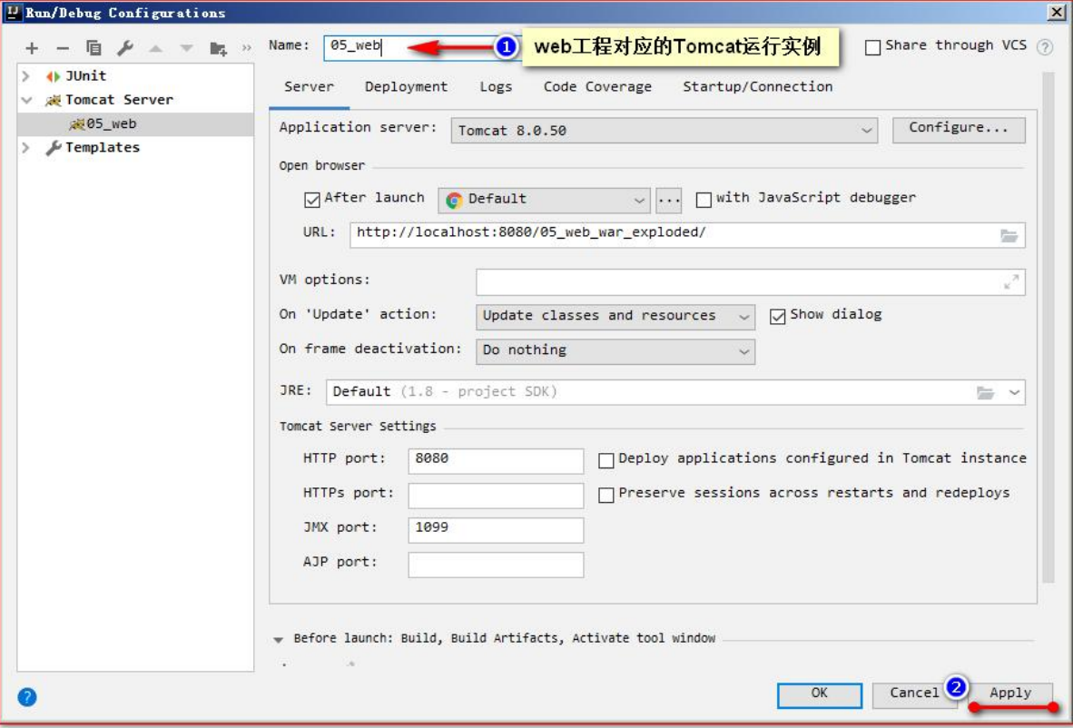Viewport: 1073px width, 728px height.
Task: Expand the VM options field
Action: (x=1010, y=282)
